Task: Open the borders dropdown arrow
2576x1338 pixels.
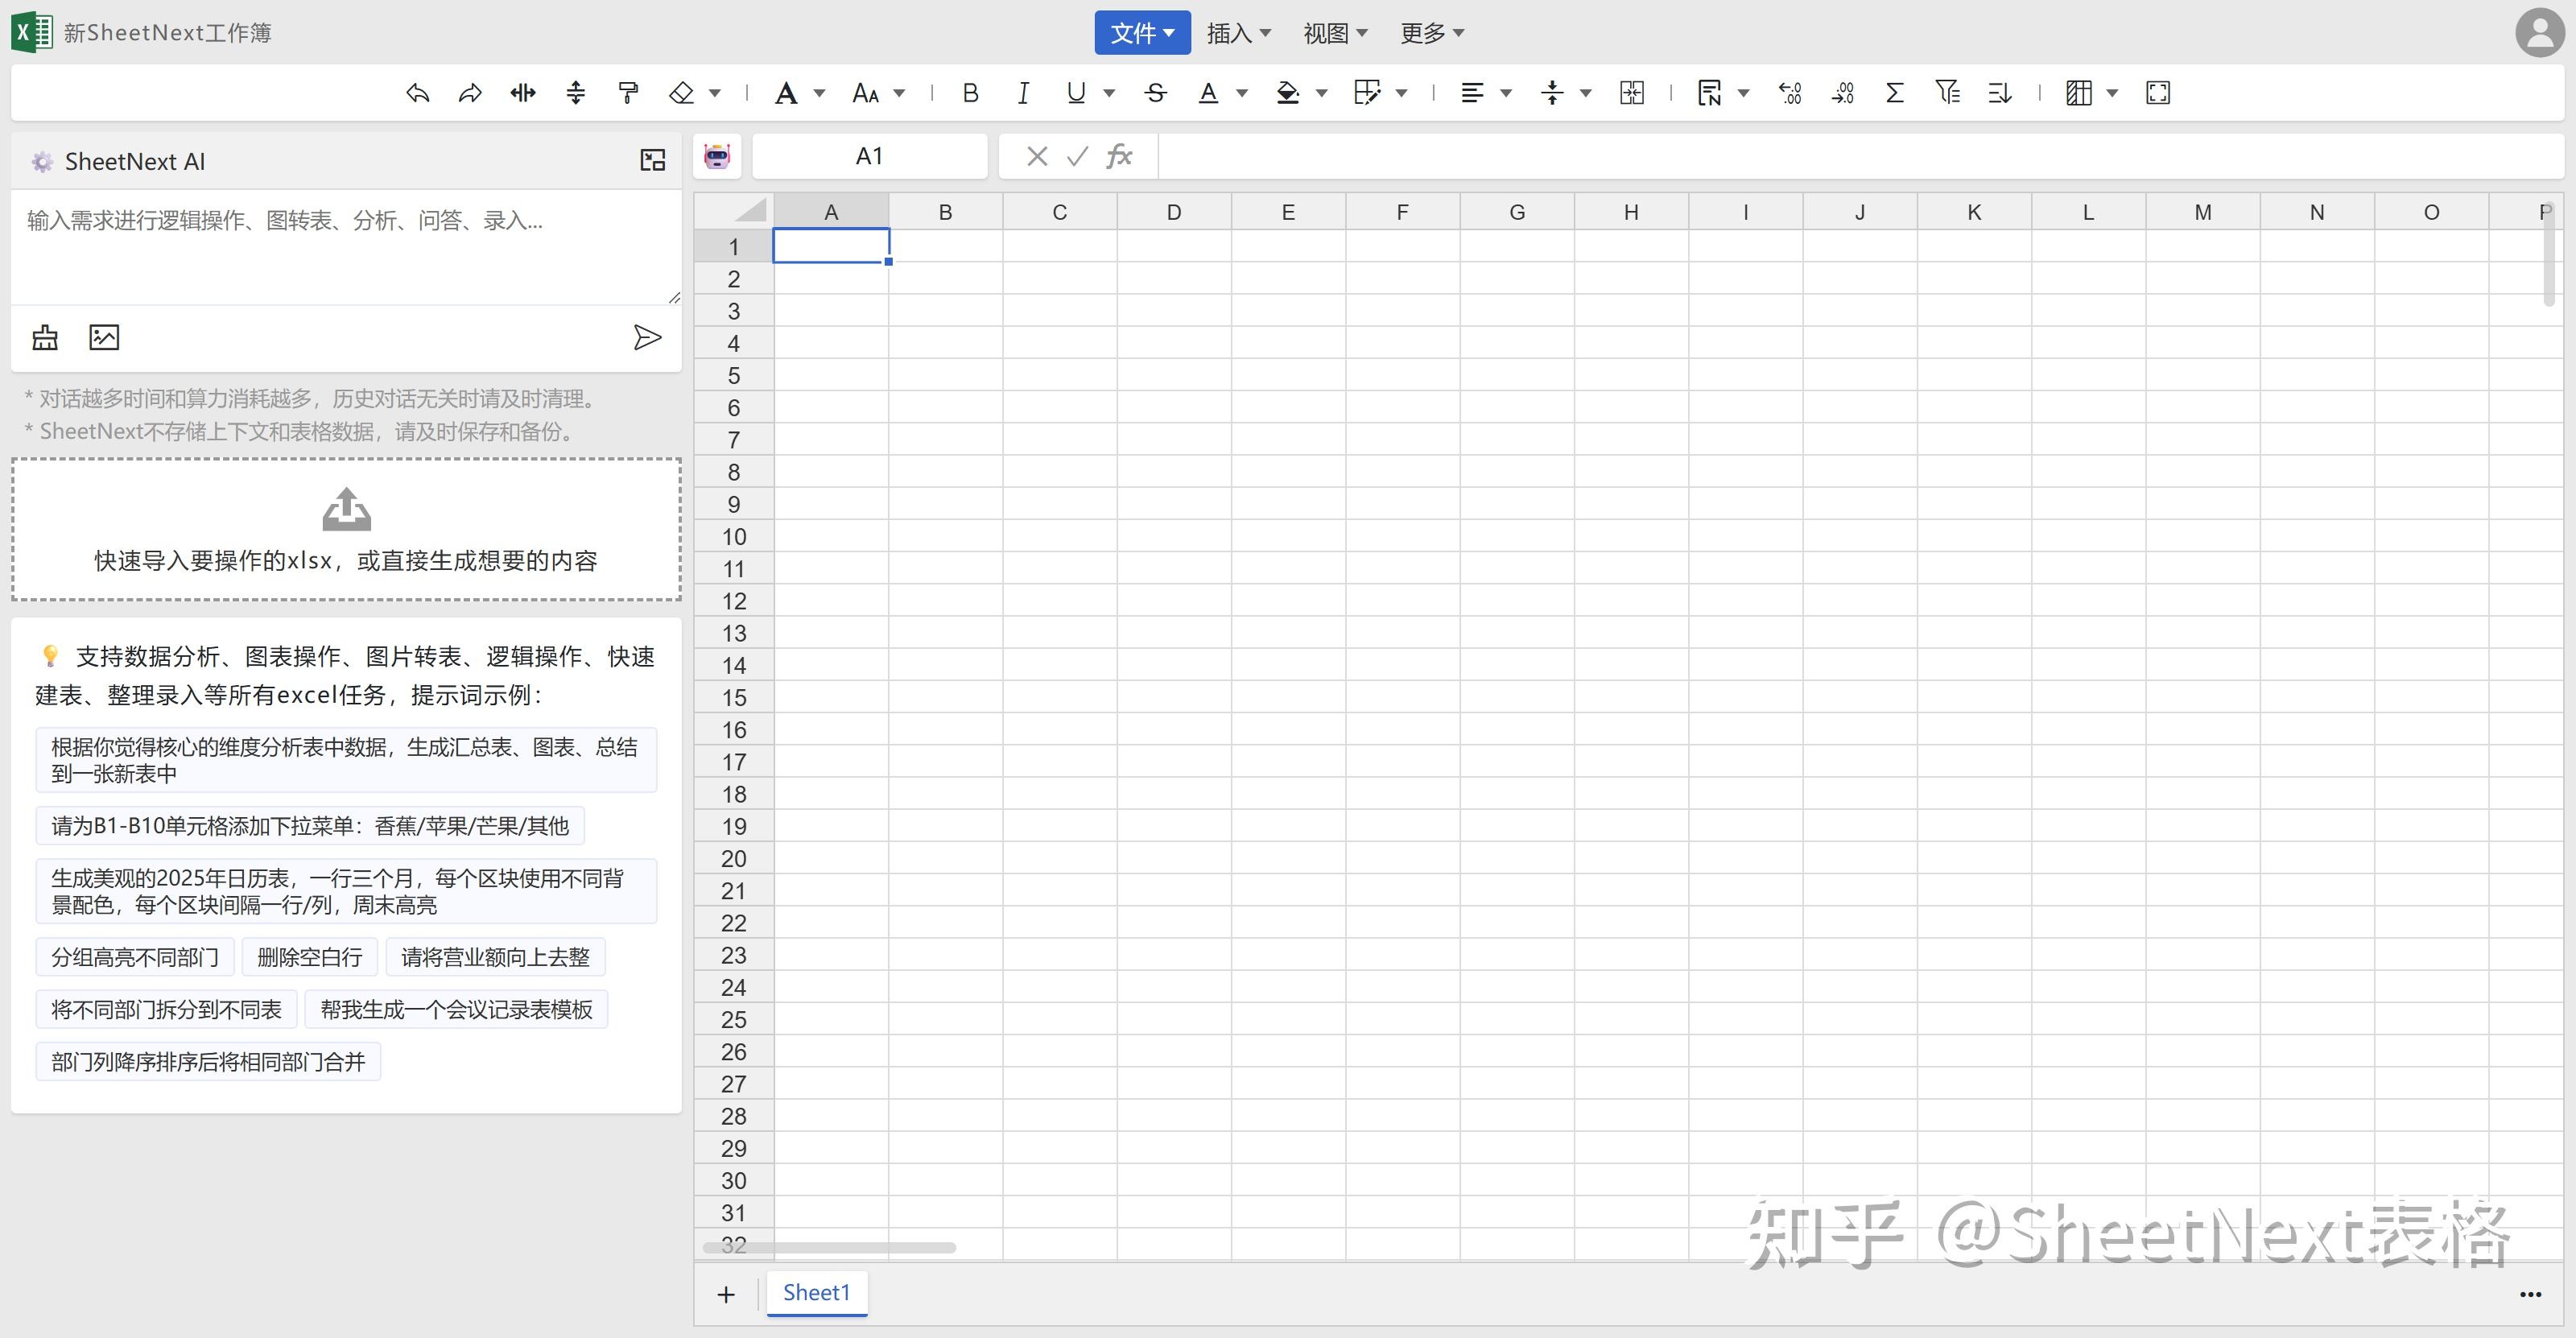Action: tap(1401, 93)
